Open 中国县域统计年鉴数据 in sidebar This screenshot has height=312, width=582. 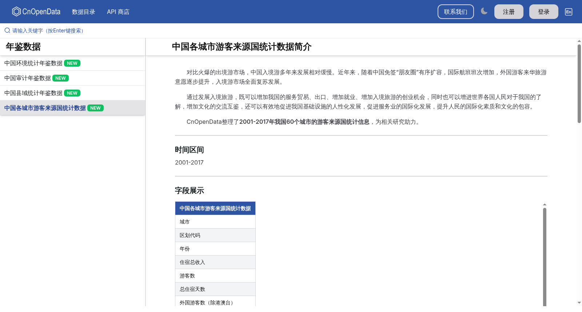(73, 93)
